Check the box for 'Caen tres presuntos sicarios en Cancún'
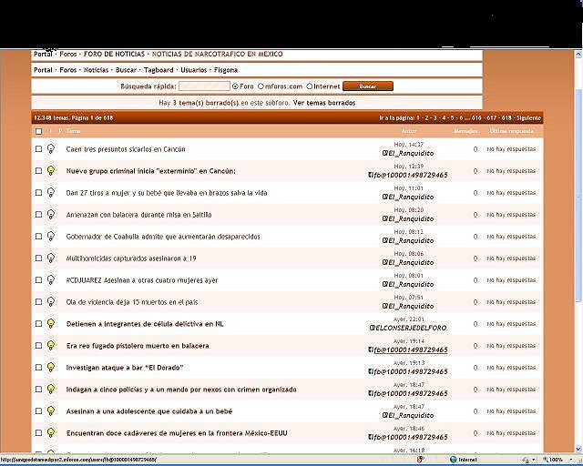 coord(38,149)
